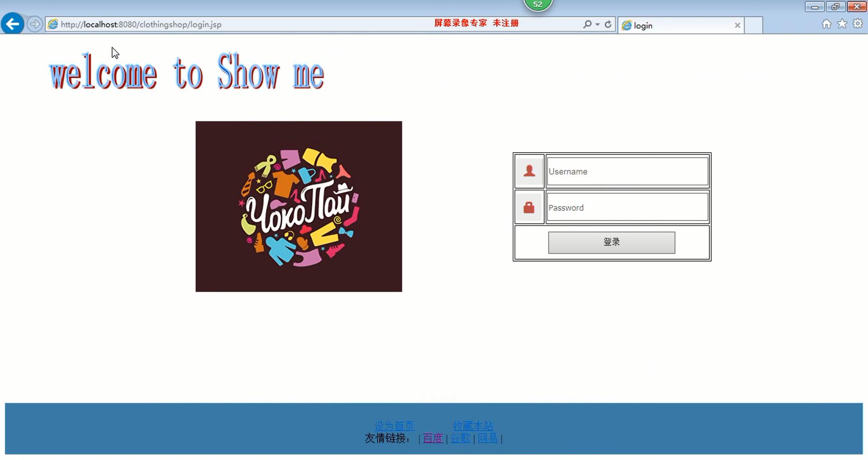The width and height of the screenshot is (868, 460).
Task: Click the 友情链接 label text
Action: (387, 438)
